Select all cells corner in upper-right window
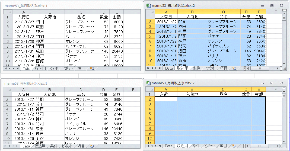This screenshot has width=290, height=151. (x=150, y=12)
